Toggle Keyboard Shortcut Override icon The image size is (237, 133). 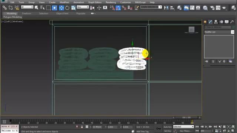pos(105,8)
